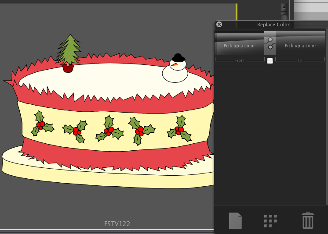Viewport: 328px width, 234px height.
Task: Click the blank page icon in the bottom bar
Action: coord(235,220)
